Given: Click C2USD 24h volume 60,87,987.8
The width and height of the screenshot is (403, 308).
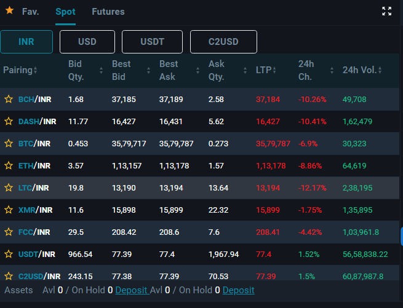Looking at the screenshot, I should tap(363, 277).
